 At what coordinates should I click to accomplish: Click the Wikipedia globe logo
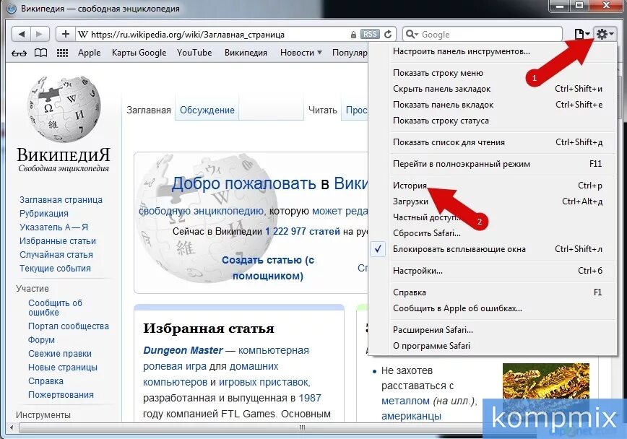coord(64,109)
